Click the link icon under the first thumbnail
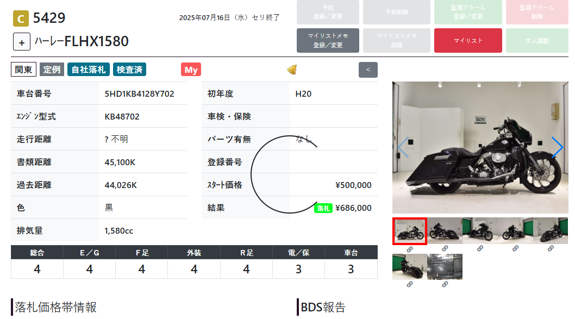 (x=410, y=249)
